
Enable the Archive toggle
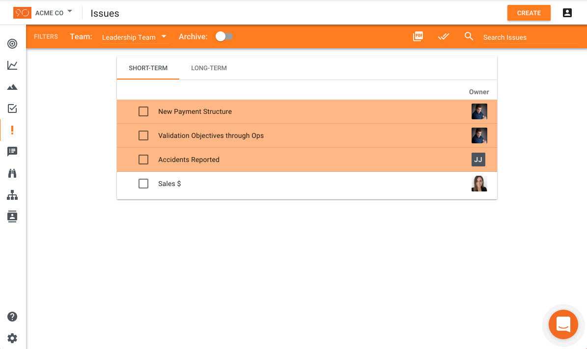click(x=224, y=36)
